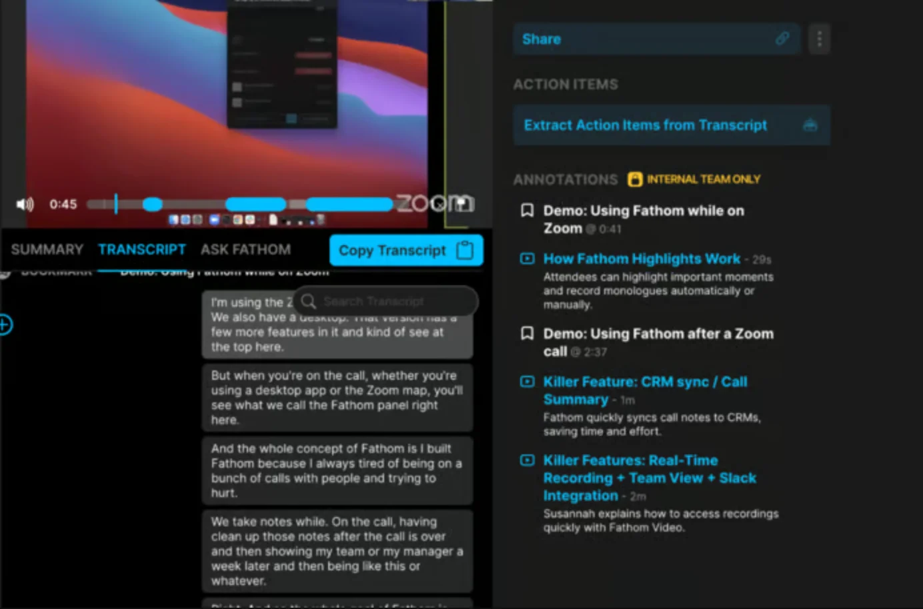Screen dimensions: 923x609
Task: Open Killer Feature: CRM sync / Call Summary link
Action: click(x=645, y=390)
